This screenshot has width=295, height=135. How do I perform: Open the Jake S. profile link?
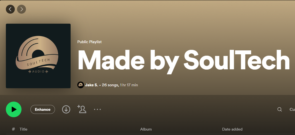point(92,85)
